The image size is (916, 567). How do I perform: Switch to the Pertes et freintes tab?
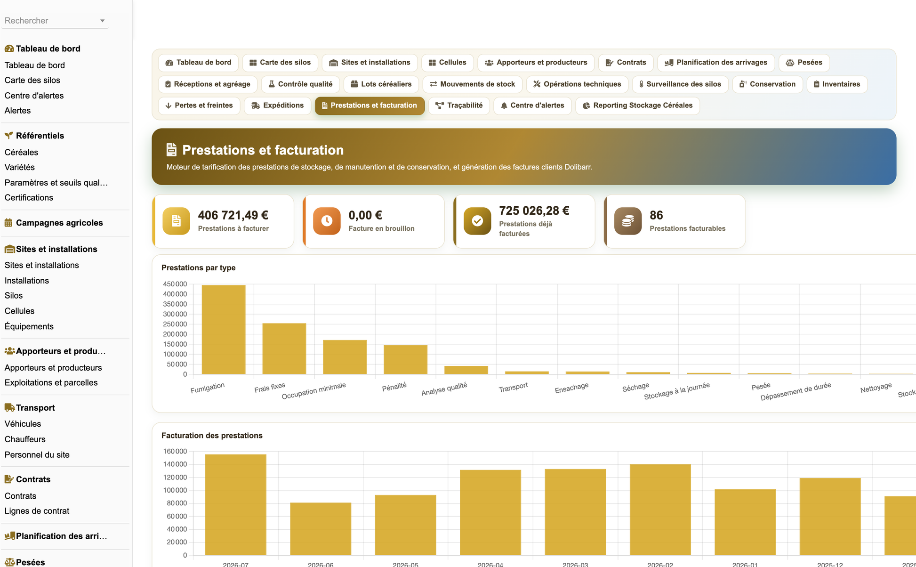199,105
